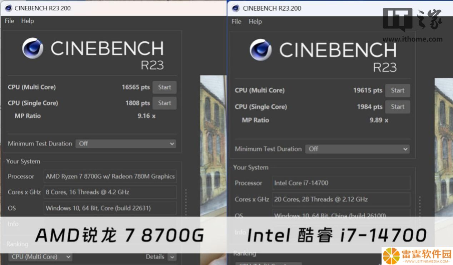453x265 pixels.
Task: Open the Ranking CPU (Multi Core) dropdown in AMD window
Action: click(40, 257)
